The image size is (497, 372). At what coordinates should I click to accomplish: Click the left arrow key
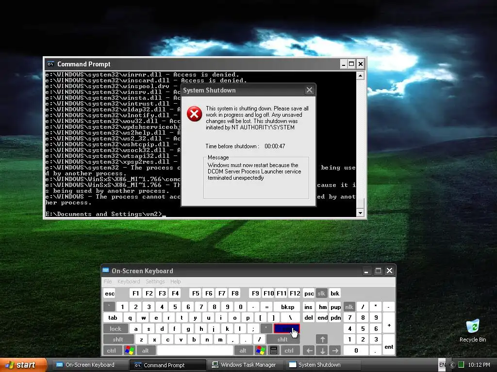click(x=309, y=351)
